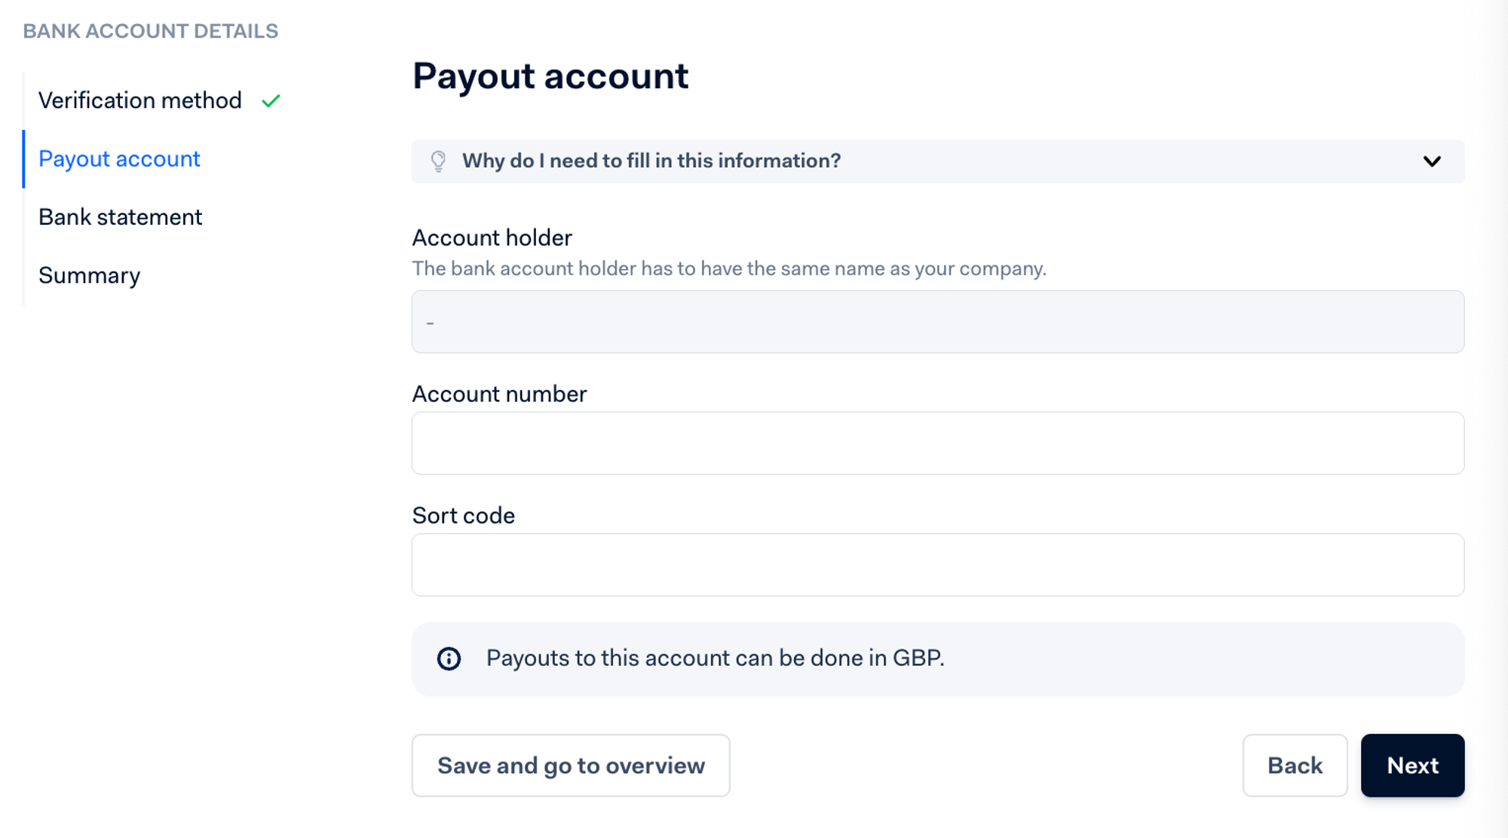This screenshot has height=838, width=1508.
Task: Click the Bank Account Details sidebar heading
Action: (151, 31)
